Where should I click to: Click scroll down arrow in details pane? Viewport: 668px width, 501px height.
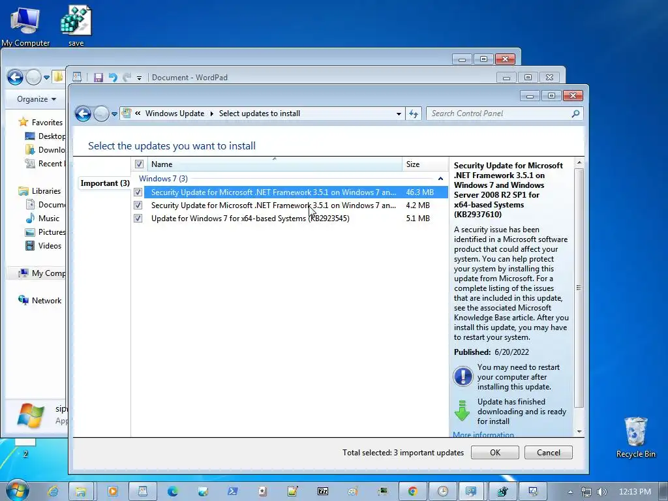[579, 432]
